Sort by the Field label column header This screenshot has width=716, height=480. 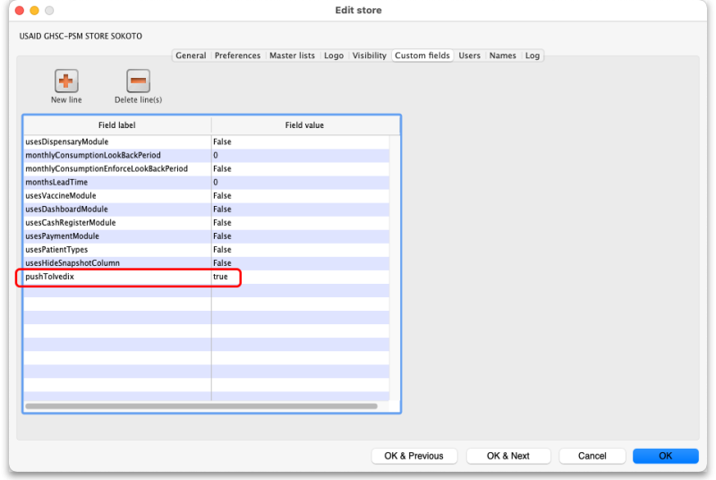point(117,125)
